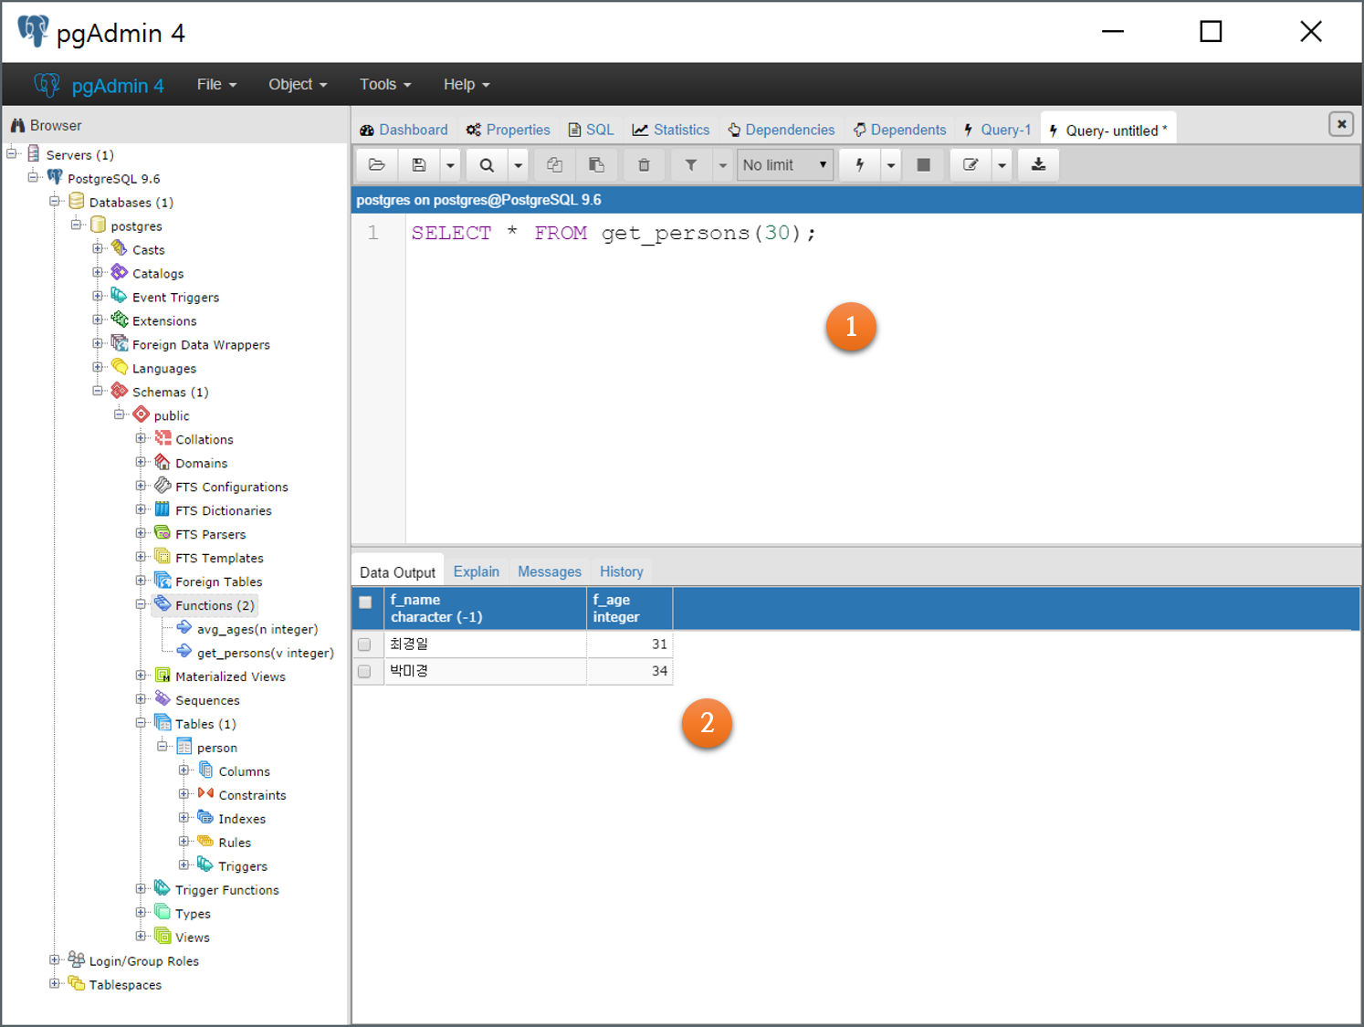The width and height of the screenshot is (1364, 1027).
Task: Open the Tools menu
Action: pos(385,84)
